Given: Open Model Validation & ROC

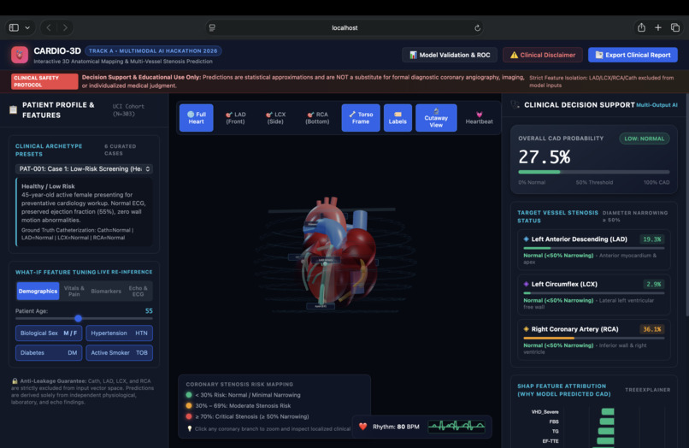Looking at the screenshot, I should 450,55.
